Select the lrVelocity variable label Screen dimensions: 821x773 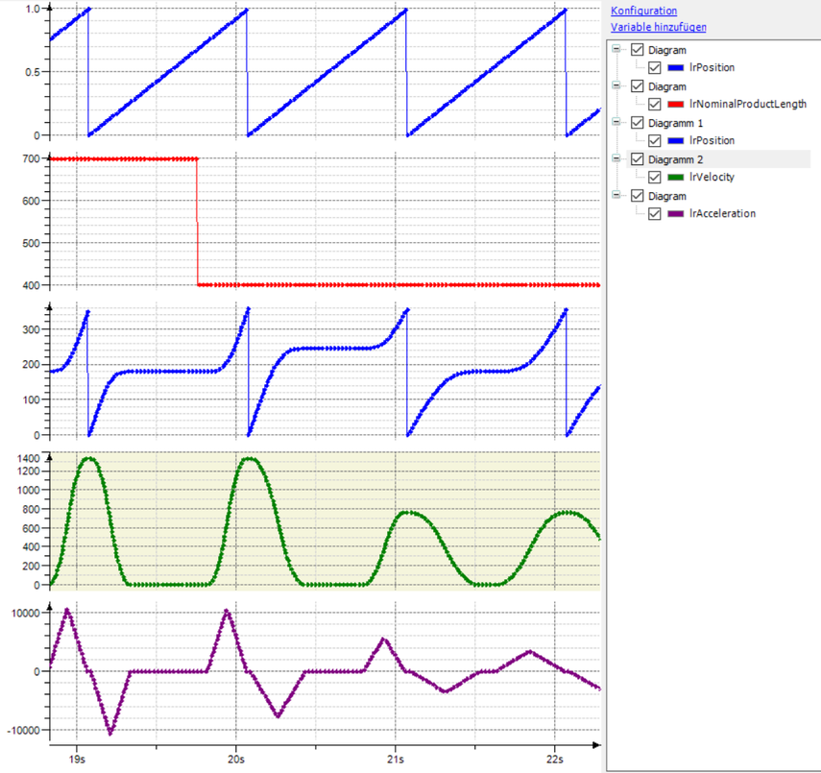pyautogui.click(x=712, y=178)
